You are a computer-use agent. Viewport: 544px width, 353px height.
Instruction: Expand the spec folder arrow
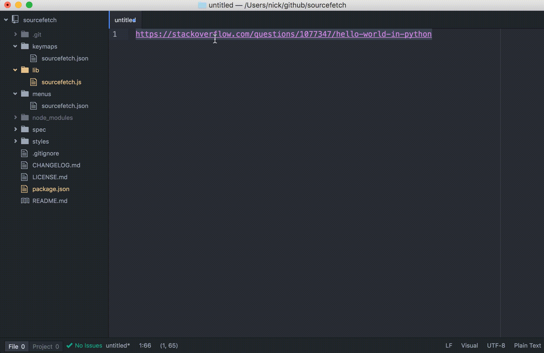pyautogui.click(x=15, y=129)
